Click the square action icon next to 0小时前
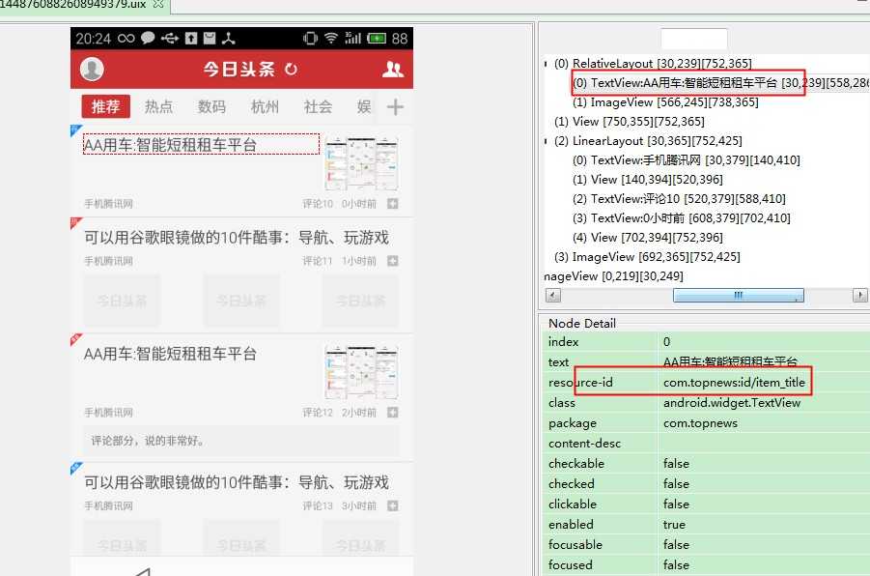This screenshot has height=576, width=870. [x=393, y=204]
